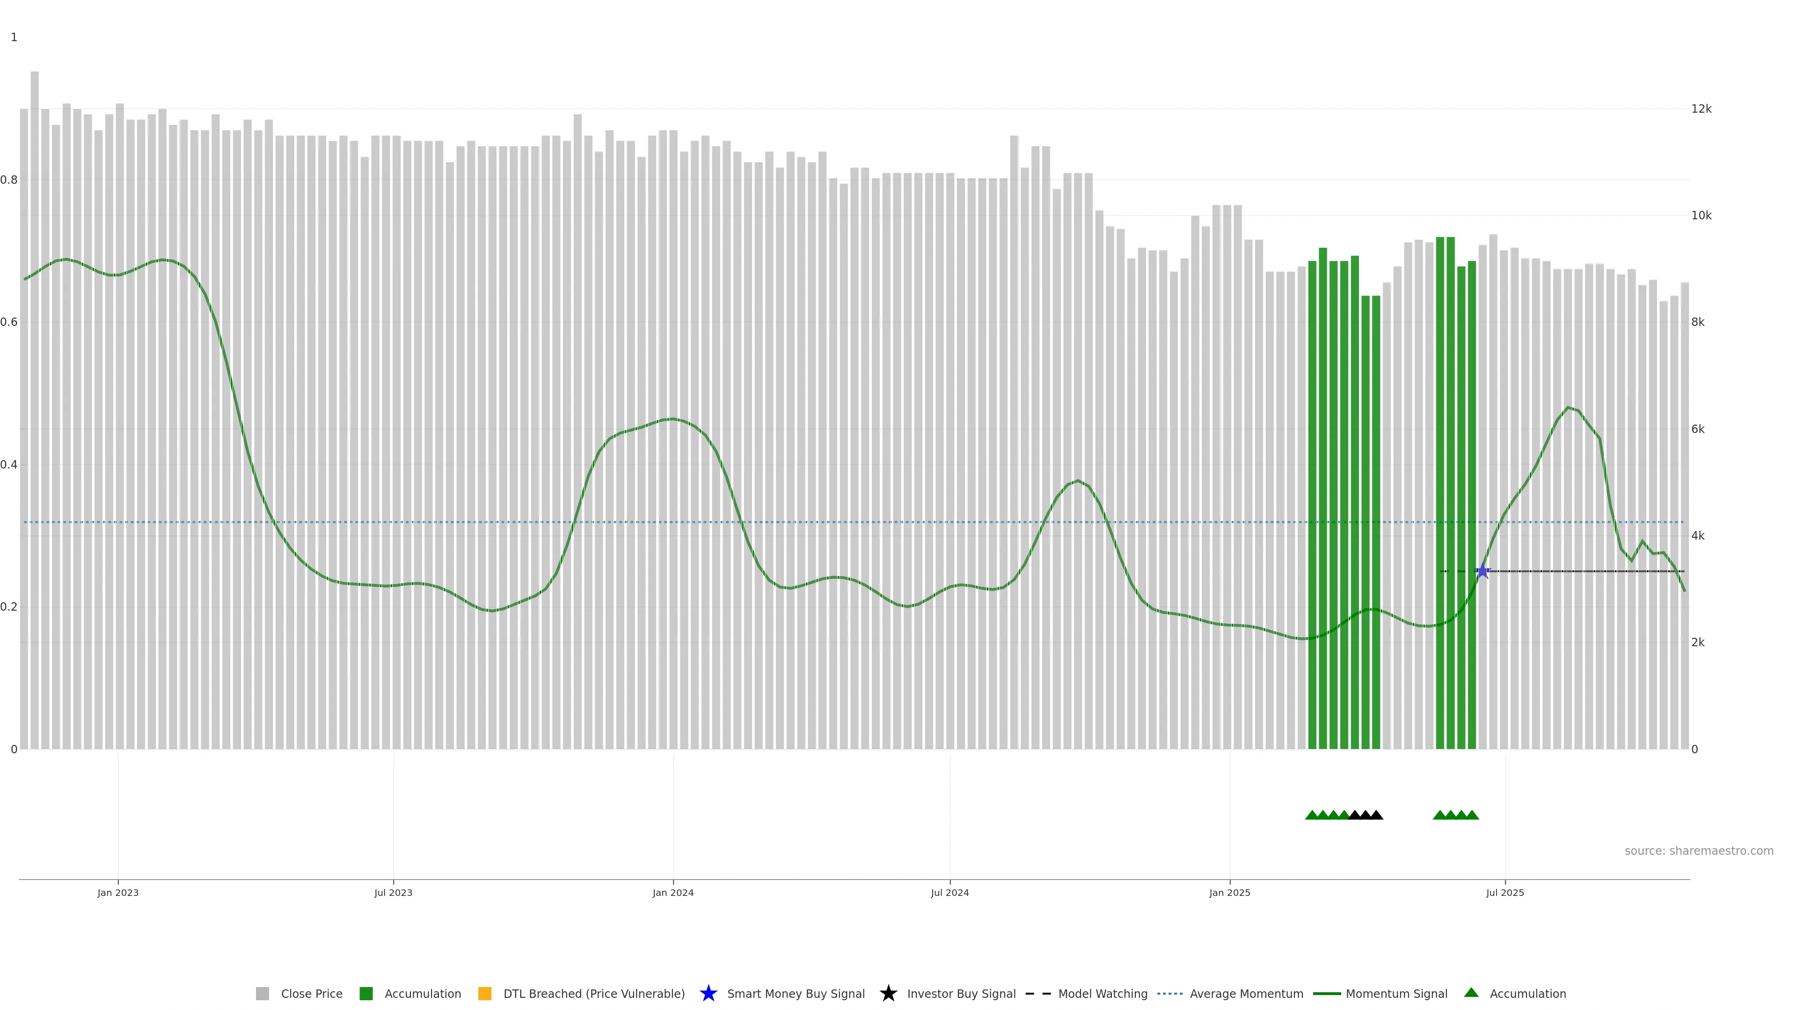The height and width of the screenshot is (1010, 1797).
Task: Toggle the Close Price legend label
Action: click(x=311, y=994)
